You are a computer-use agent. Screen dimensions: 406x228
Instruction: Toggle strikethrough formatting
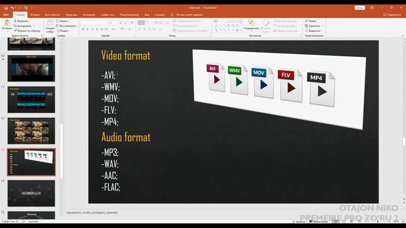(x=101, y=30)
